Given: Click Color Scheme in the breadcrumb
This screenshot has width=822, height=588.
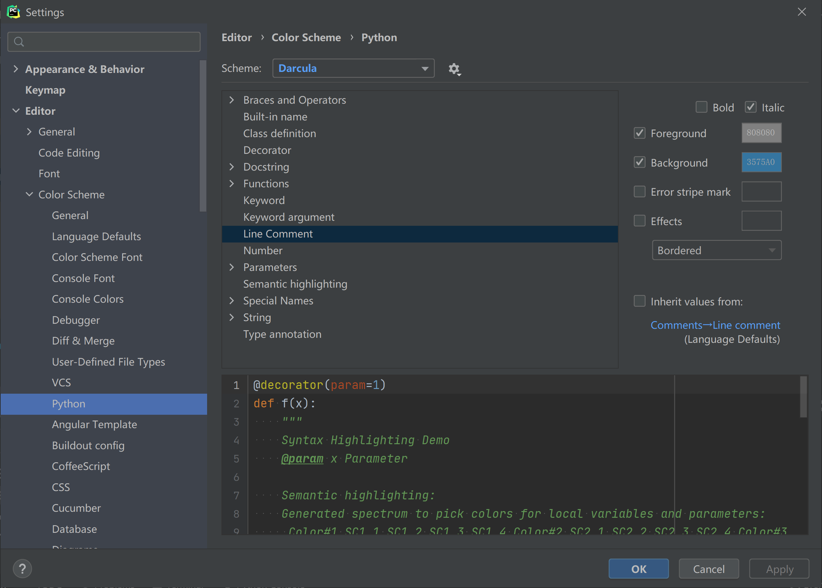Looking at the screenshot, I should pyautogui.click(x=306, y=38).
